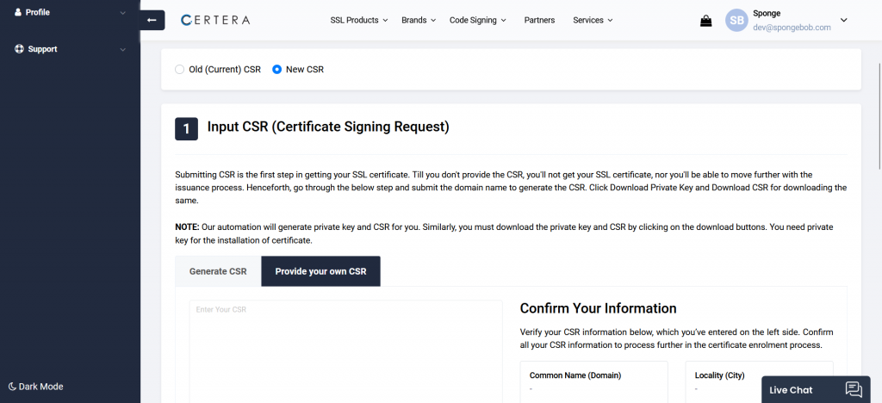Screen dimensions: 882x403
Task: Expand the Code Signing dropdown menu
Action: pyautogui.click(x=477, y=20)
